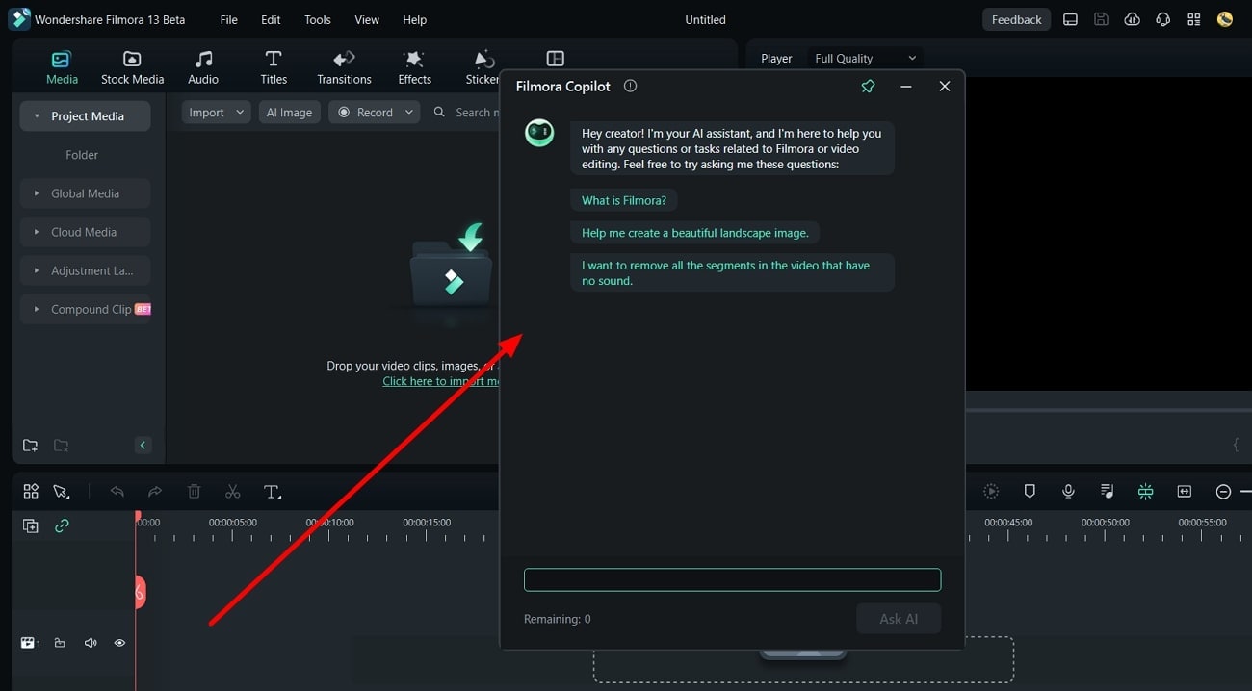Expand the Adjustment Layer section
Viewport: 1252px width, 691px height.
[x=85, y=270]
